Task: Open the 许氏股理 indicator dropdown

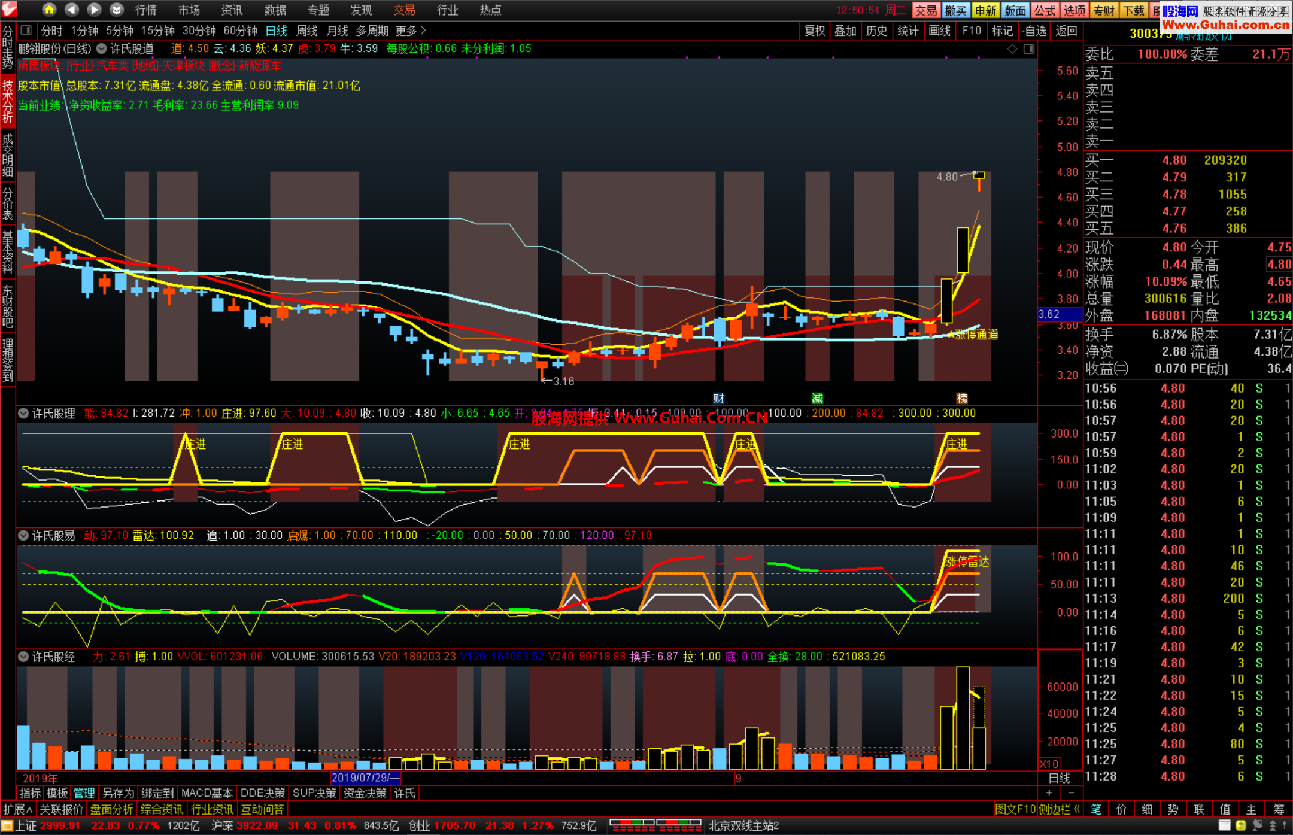Action: click(23, 413)
